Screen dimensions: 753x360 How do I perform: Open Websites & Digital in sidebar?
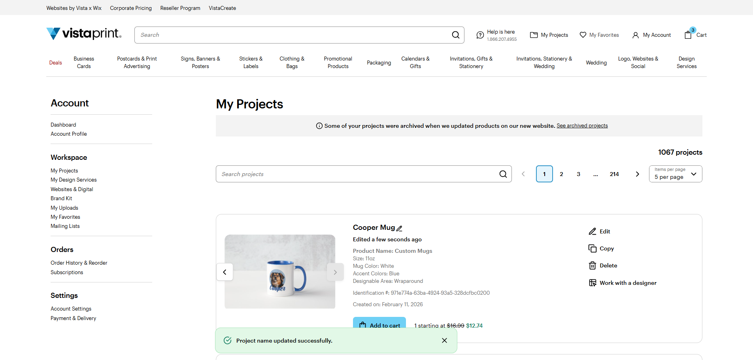(72, 189)
